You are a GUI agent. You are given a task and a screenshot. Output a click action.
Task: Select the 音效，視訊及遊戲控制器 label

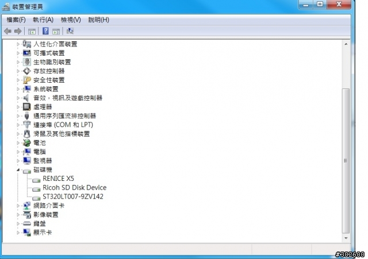[x=68, y=98]
